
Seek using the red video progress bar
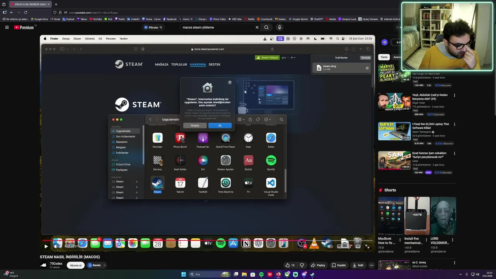coord(207,240)
